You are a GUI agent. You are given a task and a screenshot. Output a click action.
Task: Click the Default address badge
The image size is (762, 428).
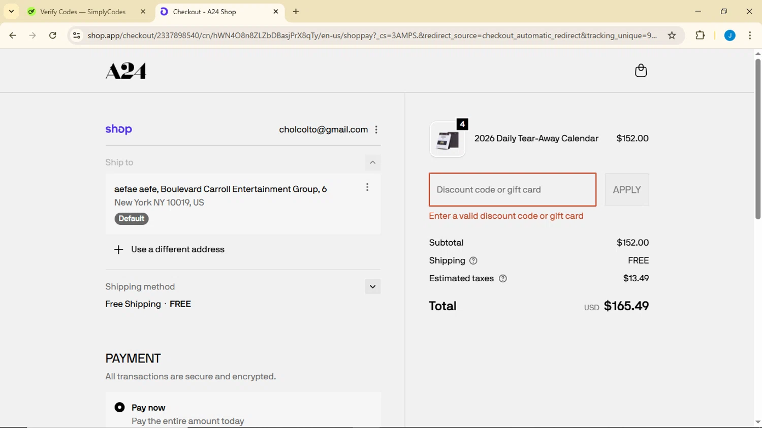(132, 219)
